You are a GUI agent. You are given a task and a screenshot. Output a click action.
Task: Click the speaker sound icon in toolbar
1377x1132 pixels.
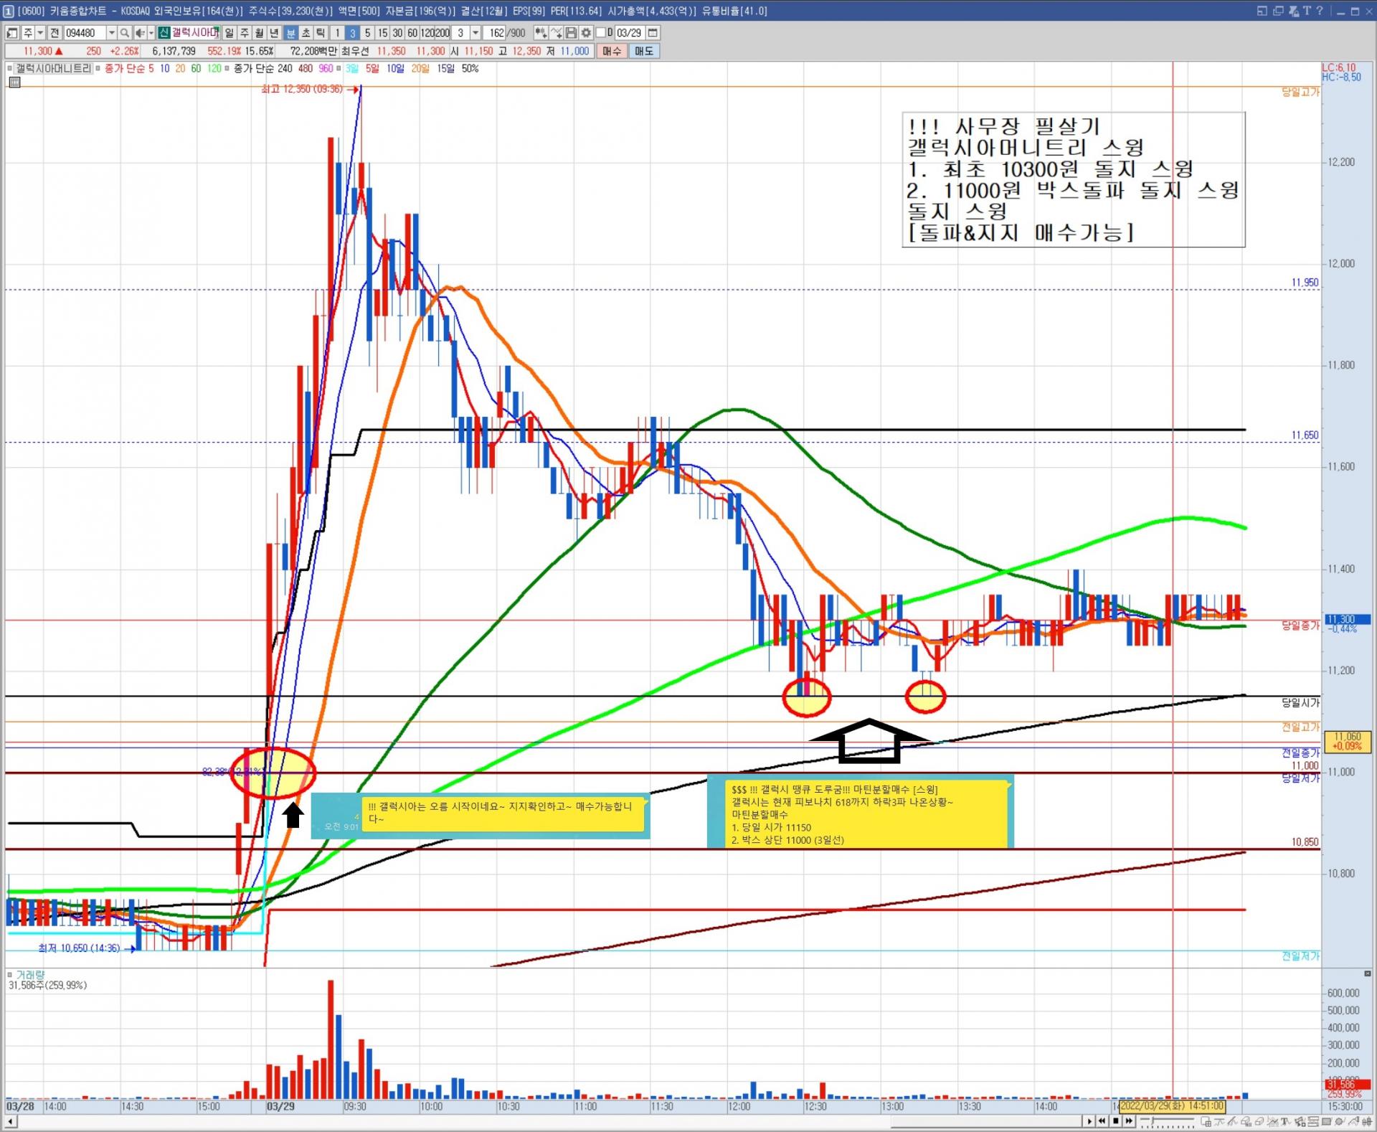click(141, 33)
